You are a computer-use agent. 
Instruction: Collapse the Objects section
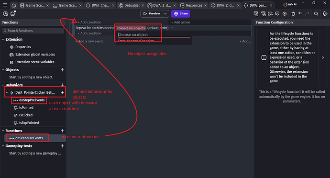(3, 70)
